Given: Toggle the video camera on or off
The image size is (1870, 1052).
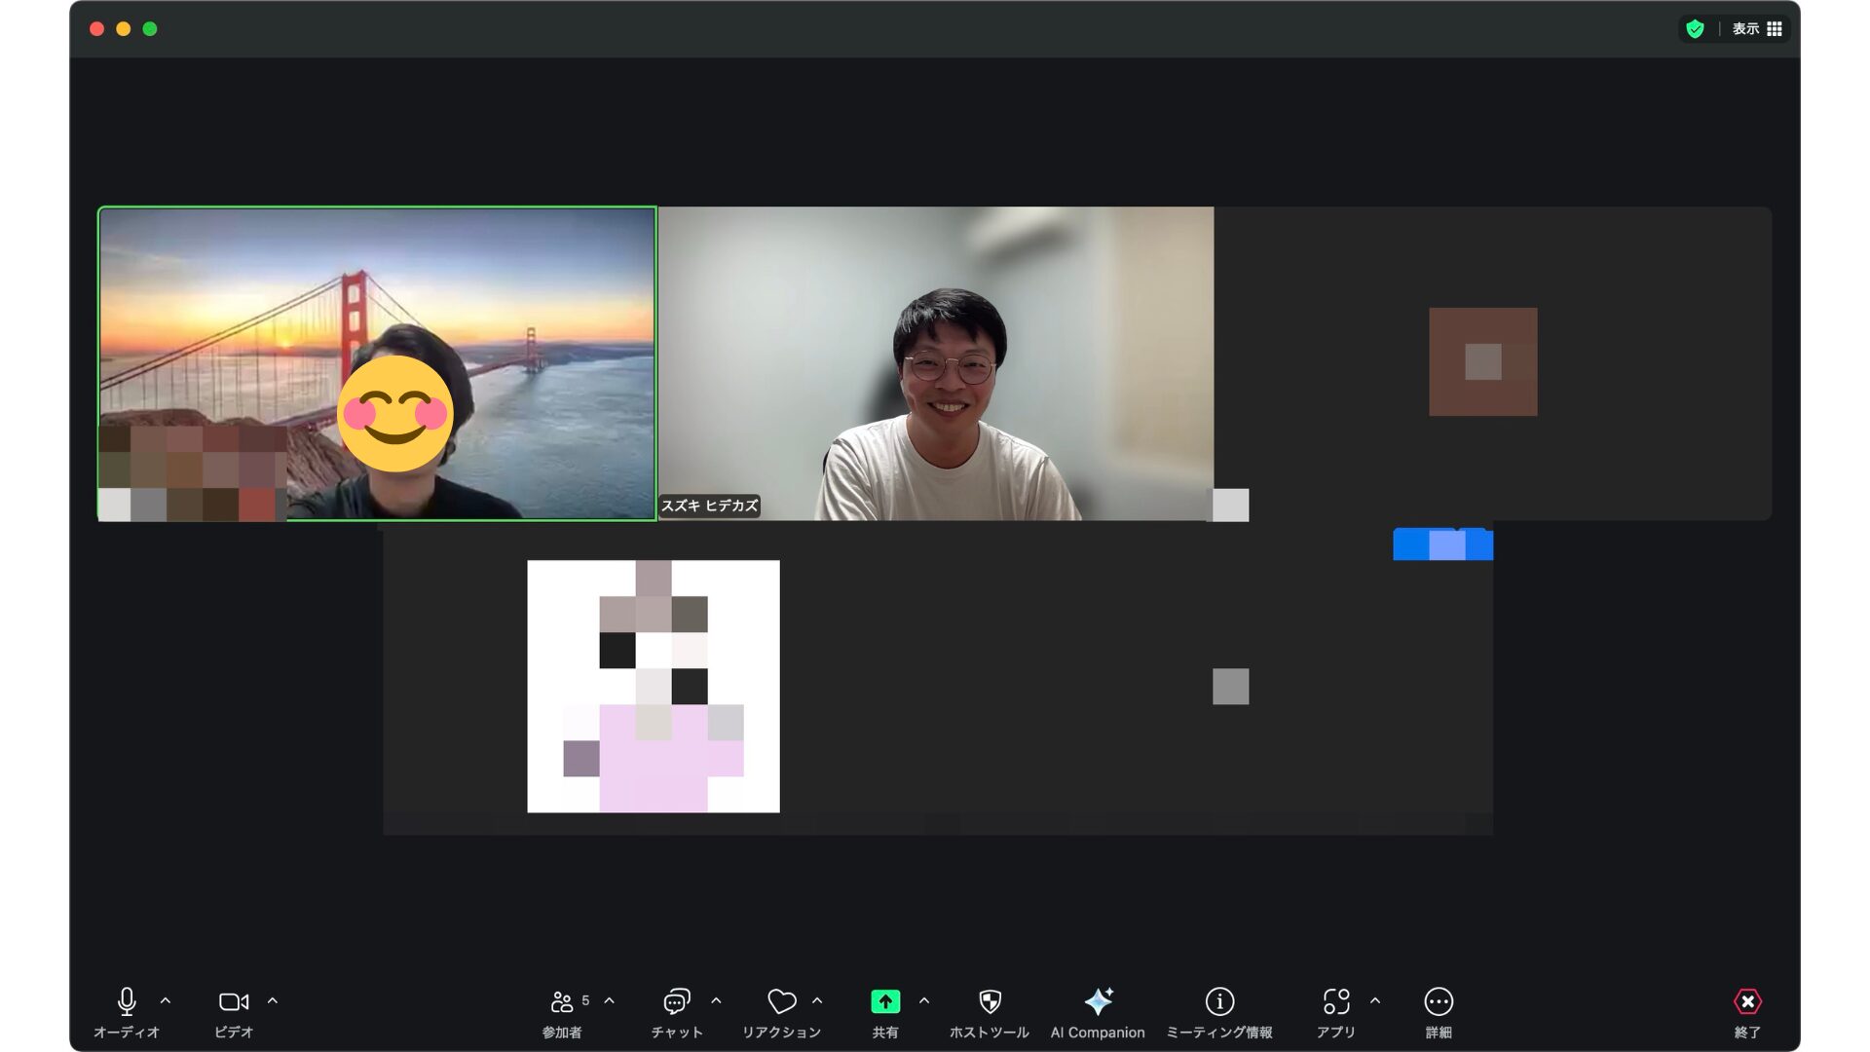Looking at the screenshot, I should pyautogui.click(x=233, y=1001).
